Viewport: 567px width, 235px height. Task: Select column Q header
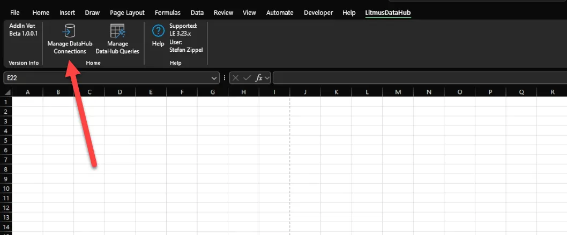click(x=521, y=92)
